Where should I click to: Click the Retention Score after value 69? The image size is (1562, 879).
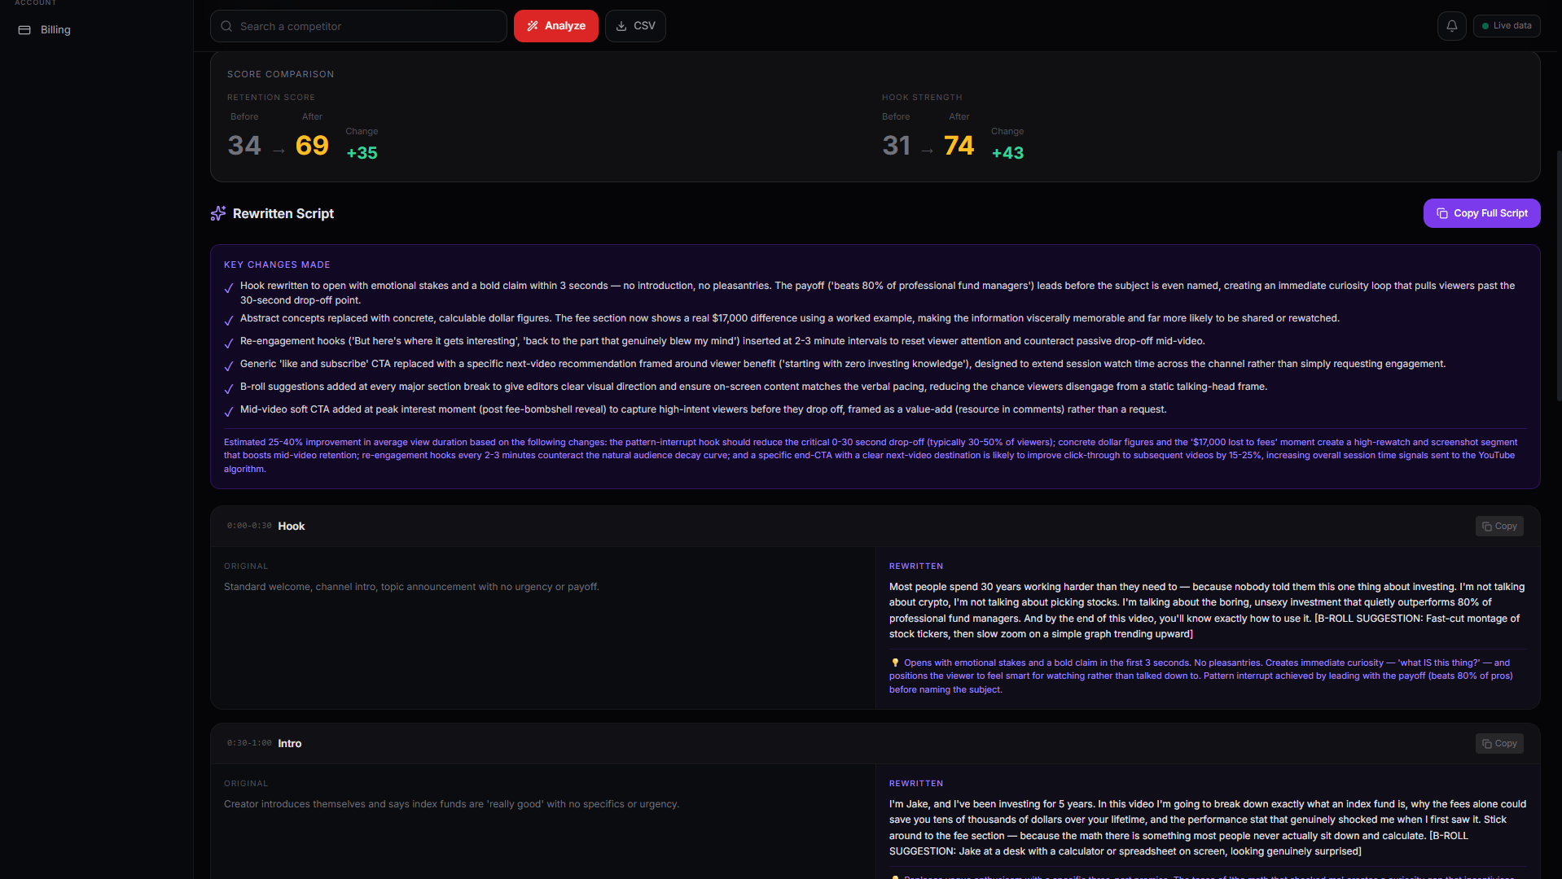pyautogui.click(x=312, y=146)
